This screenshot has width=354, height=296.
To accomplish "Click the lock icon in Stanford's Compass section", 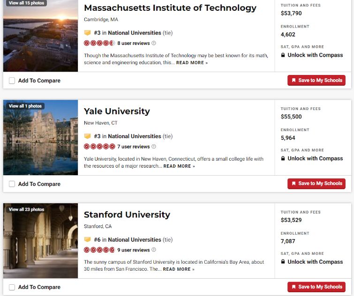I will (283, 262).
